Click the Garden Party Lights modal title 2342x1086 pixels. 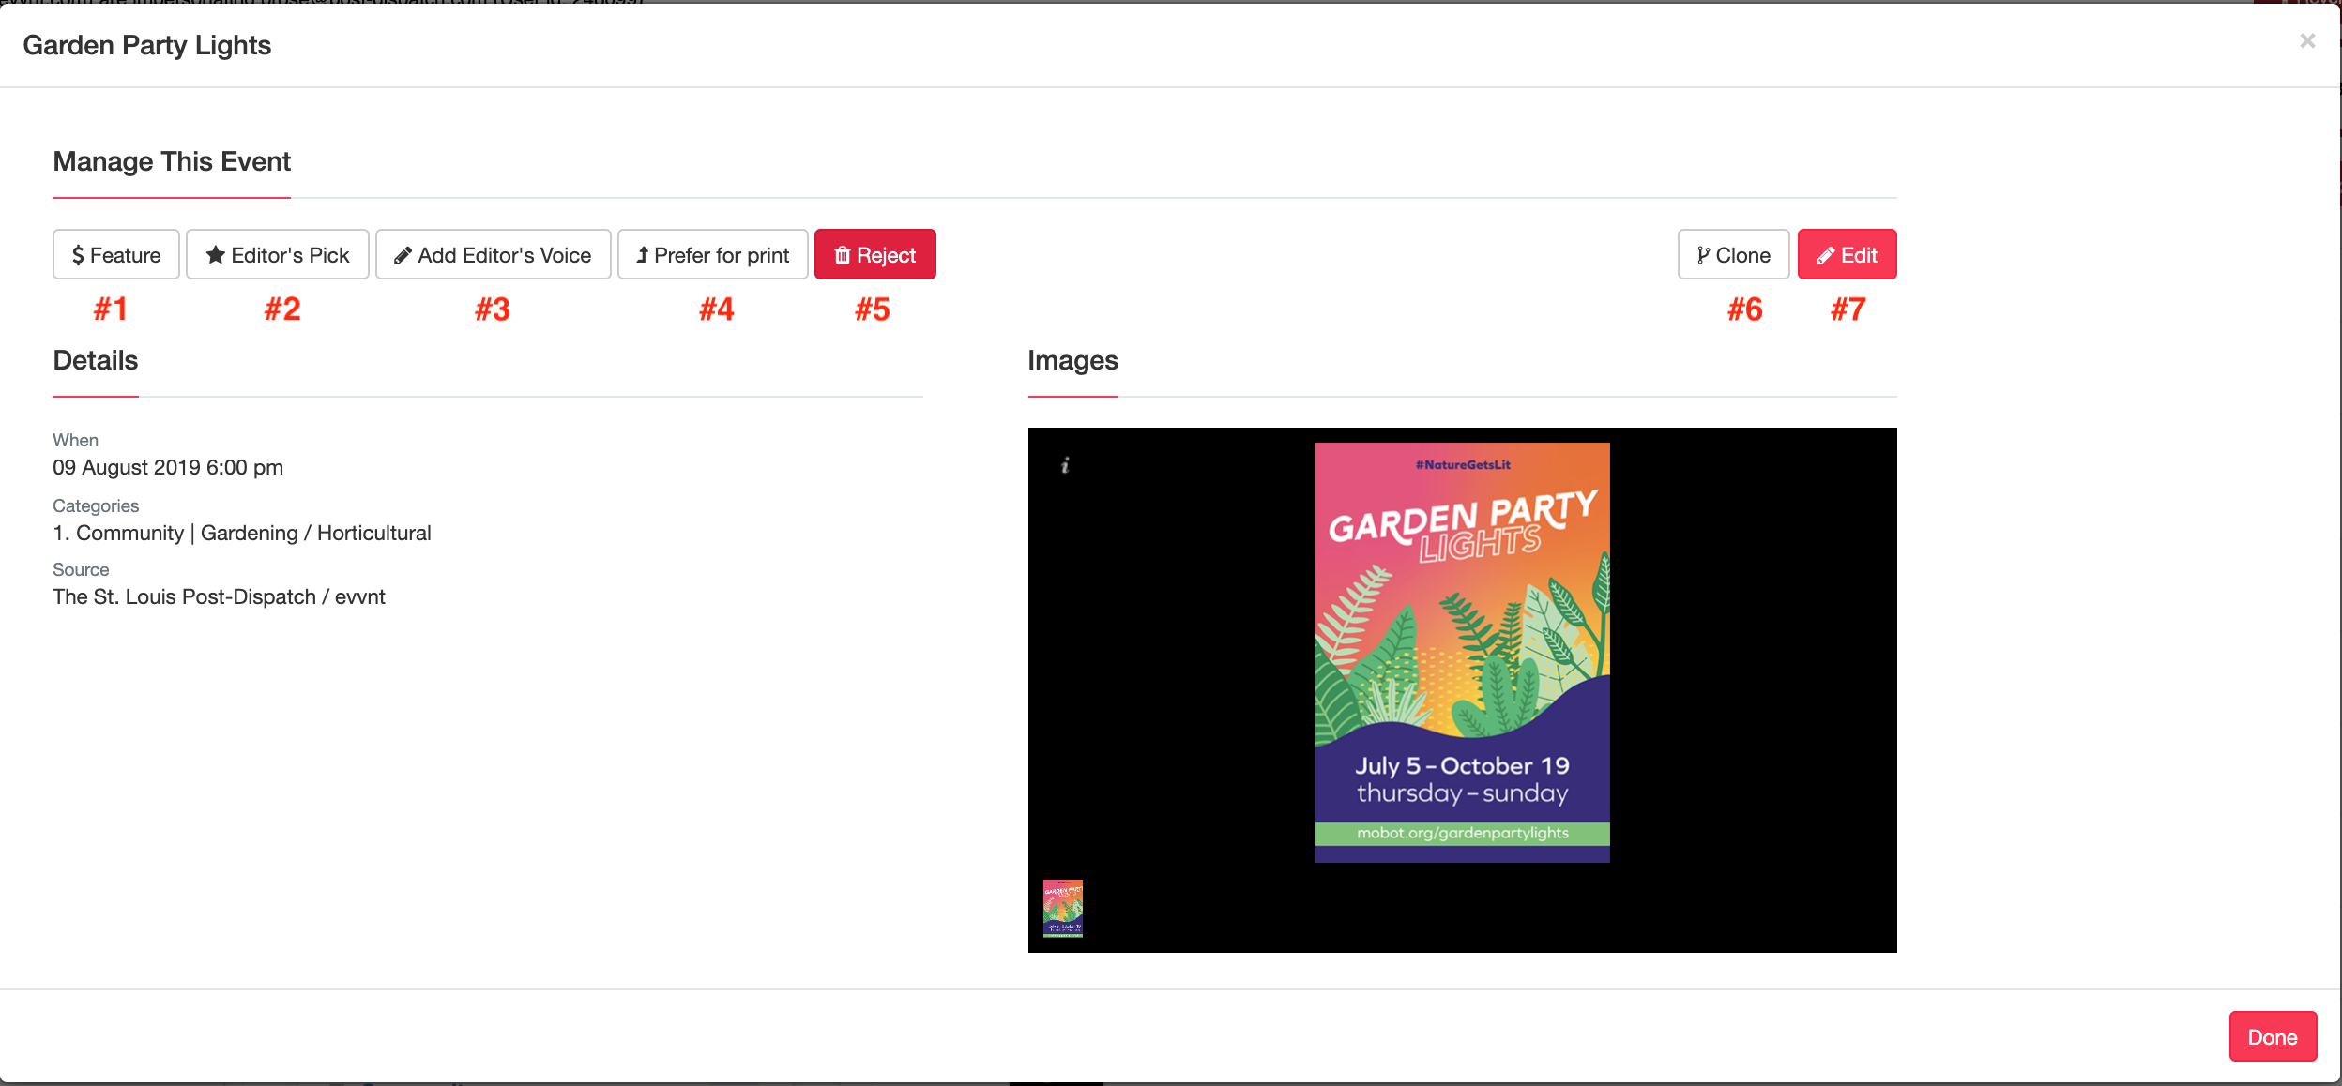tap(147, 45)
